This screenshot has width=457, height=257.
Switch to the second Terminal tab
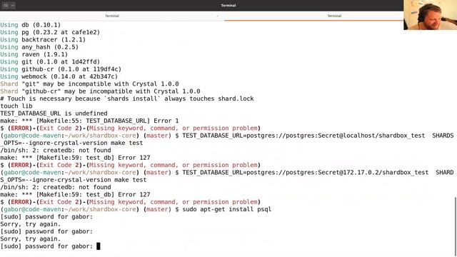pos(334,16)
